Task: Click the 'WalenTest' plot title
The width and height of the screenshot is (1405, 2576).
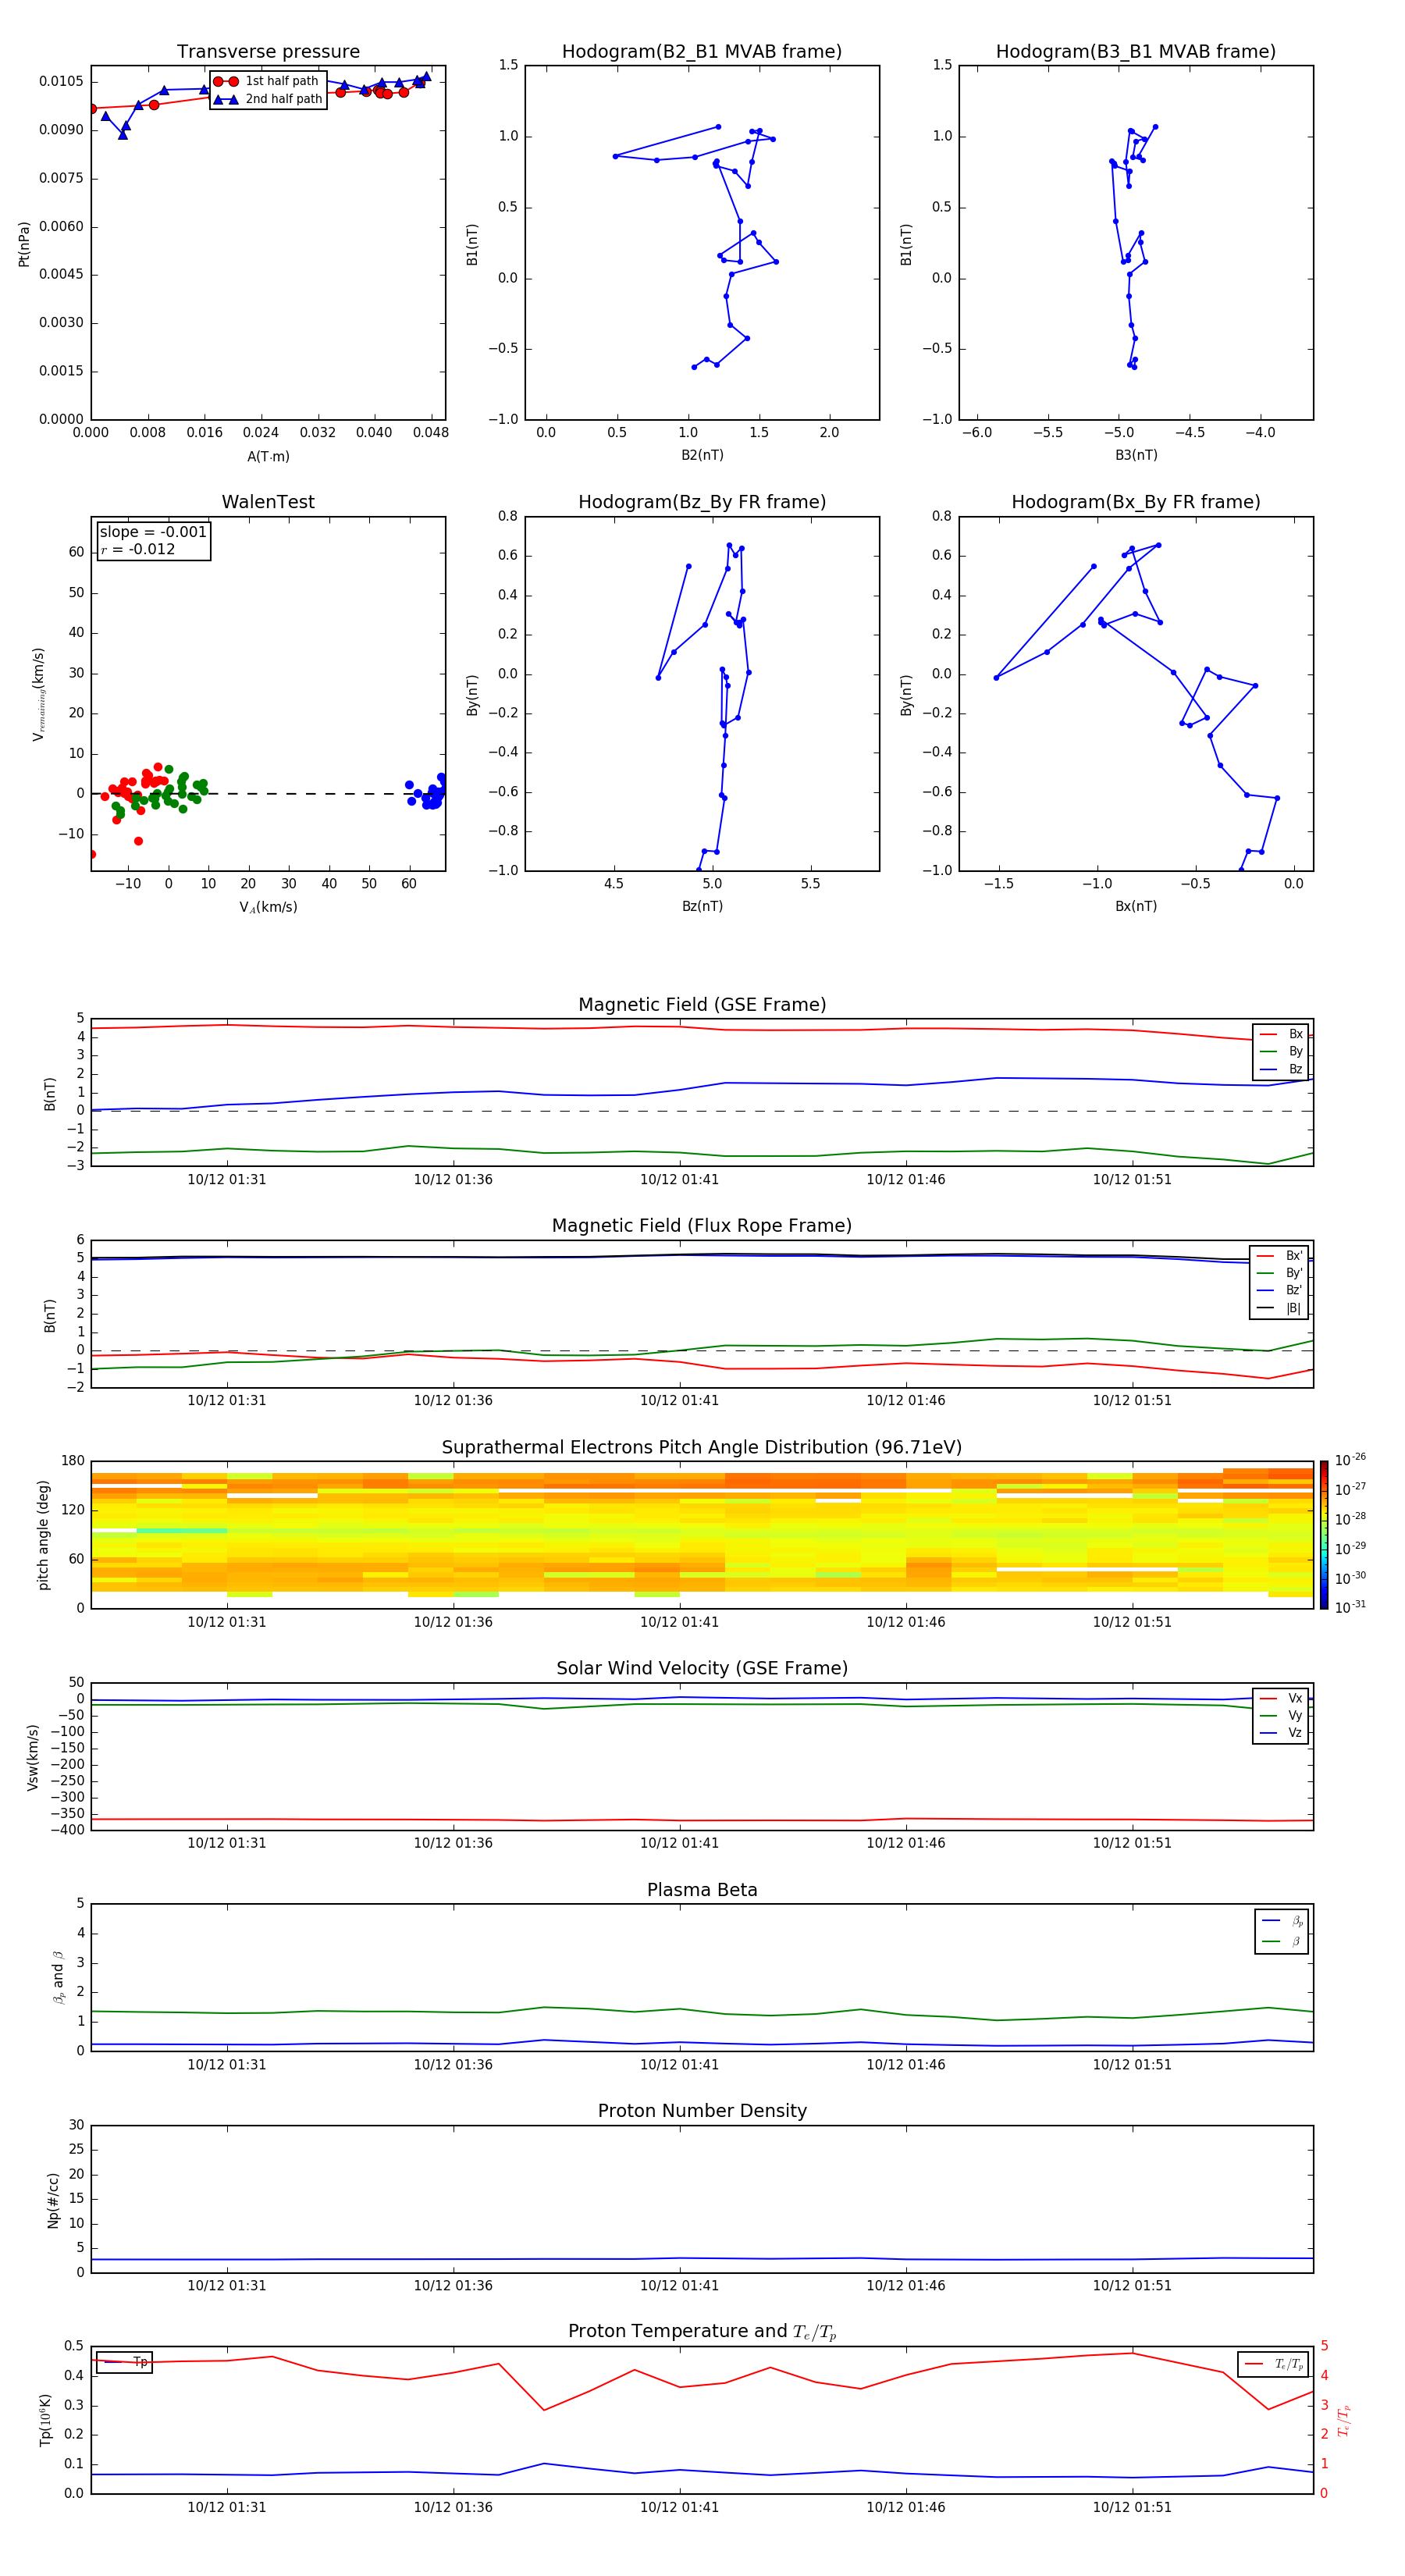Action: click(x=268, y=502)
